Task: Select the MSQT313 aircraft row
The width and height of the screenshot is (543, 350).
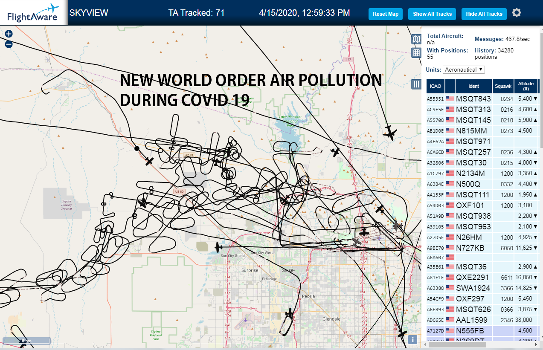Action: [482, 110]
